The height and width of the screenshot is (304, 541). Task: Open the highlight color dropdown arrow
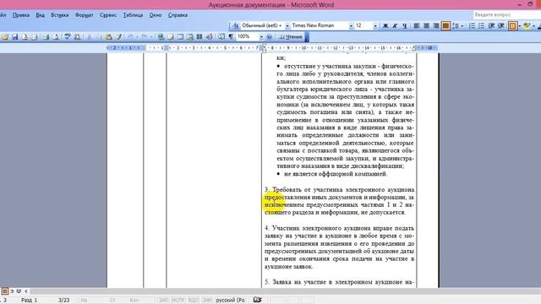pyautogui.click(x=533, y=26)
